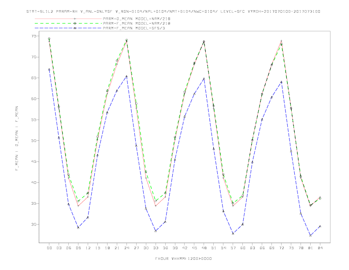The image size is (349, 270).
Task: Click the y-axis tick label 55
Action: pos(33,120)
